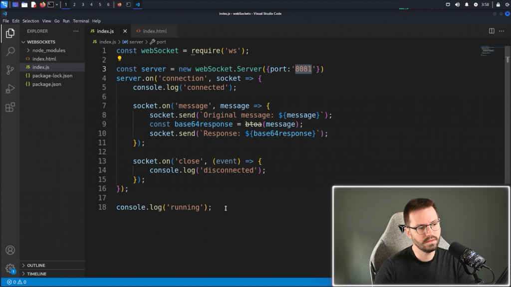
Task: Switch to the index.html editor tab
Action: (154, 31)
